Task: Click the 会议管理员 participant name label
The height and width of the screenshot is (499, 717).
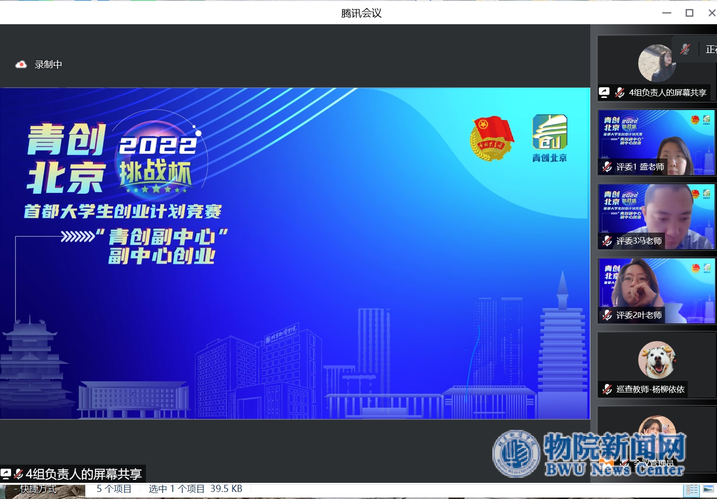Action: 654,463
